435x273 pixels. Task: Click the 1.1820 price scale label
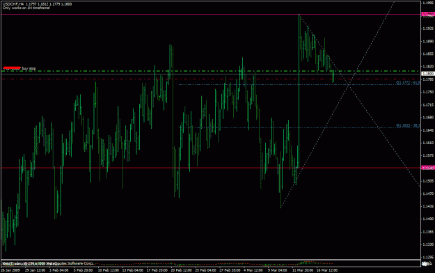click(428, 67)
